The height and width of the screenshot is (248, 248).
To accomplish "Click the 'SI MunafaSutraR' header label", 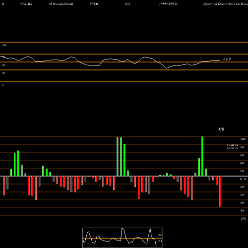I will click(61, 4).
